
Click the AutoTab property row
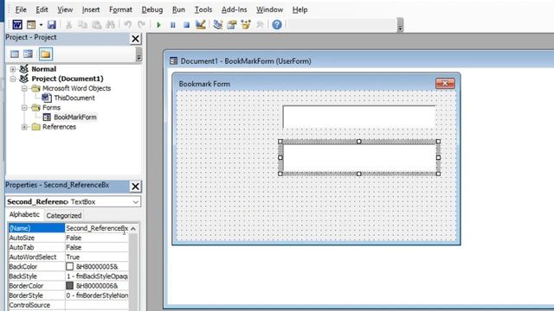(x=68, y=248)
